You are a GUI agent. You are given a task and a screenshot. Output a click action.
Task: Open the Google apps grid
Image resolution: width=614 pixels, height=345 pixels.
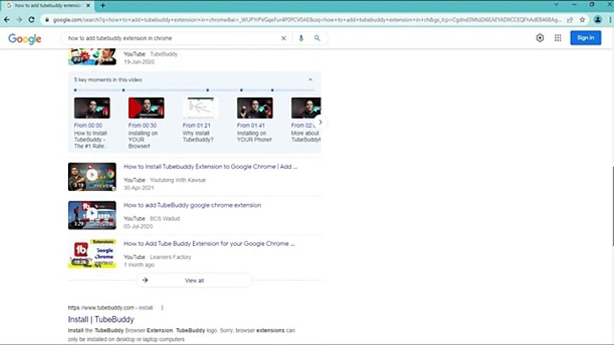pyautogui.click(x=558, y=38)
